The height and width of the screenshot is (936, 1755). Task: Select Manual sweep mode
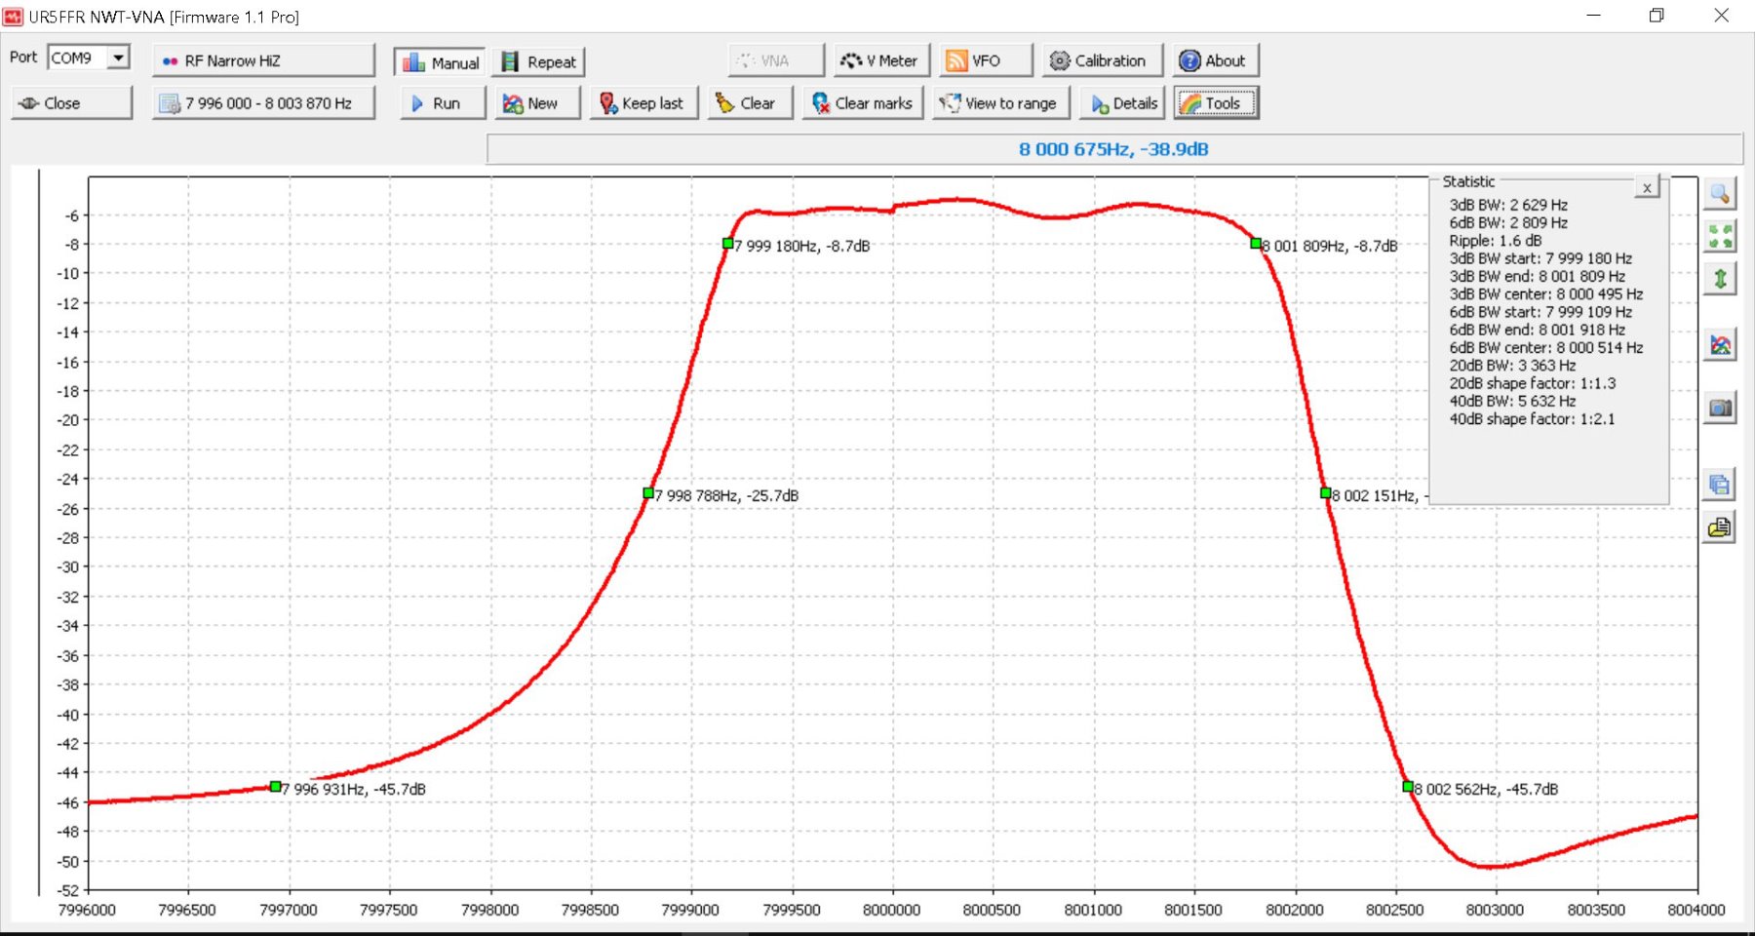click(x=440, y=62)
